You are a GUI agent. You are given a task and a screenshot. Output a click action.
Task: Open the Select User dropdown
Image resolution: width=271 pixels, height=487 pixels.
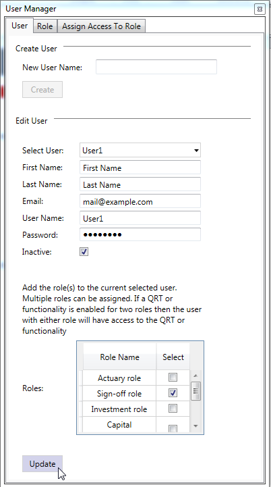coord(140,151)
